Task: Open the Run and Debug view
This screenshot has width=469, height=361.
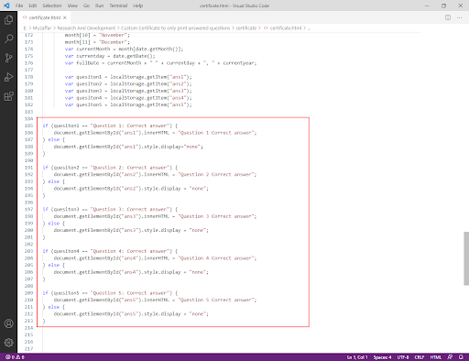Action: point(8,77)
